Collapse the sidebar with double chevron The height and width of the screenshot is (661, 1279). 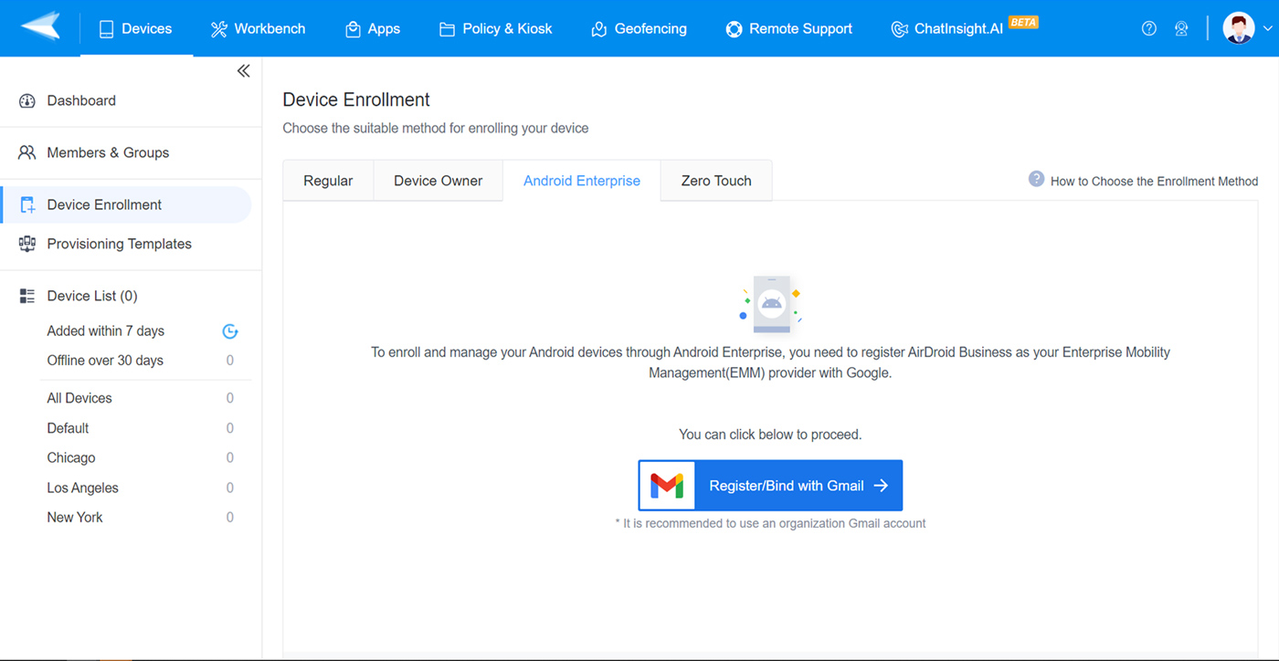click(243, 71)
